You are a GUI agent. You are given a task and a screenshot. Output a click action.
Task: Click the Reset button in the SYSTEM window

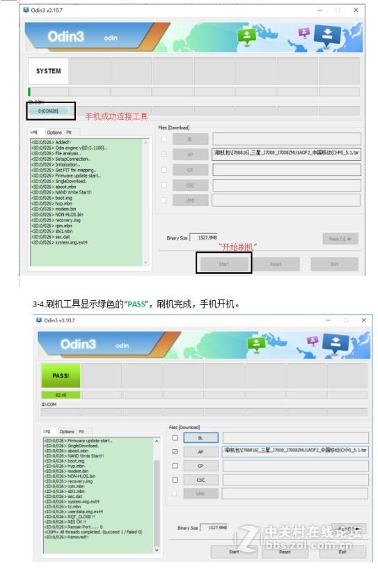pyautogui.click(x=276, y=264)
